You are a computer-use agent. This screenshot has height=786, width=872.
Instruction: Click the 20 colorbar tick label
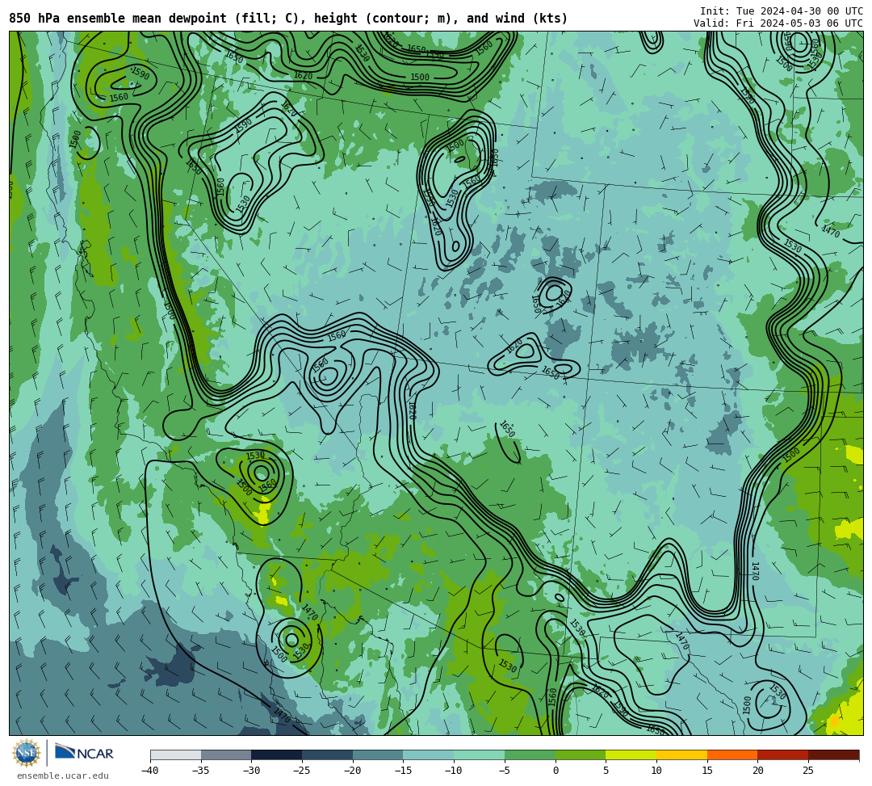757,771
